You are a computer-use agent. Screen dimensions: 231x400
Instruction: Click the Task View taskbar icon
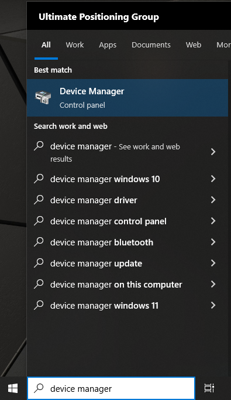point(209,388)
